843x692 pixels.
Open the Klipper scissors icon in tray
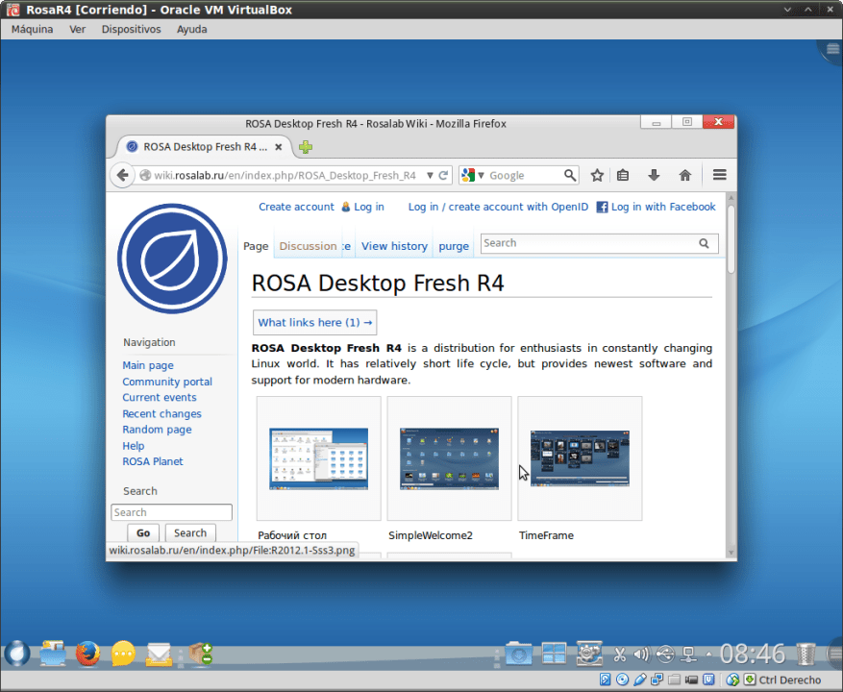click(x=620, y=654)
